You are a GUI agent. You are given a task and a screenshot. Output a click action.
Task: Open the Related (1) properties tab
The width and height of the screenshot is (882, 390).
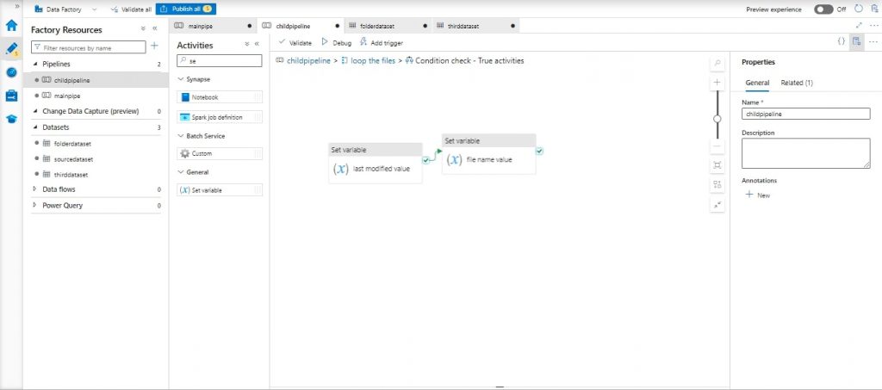796,83
